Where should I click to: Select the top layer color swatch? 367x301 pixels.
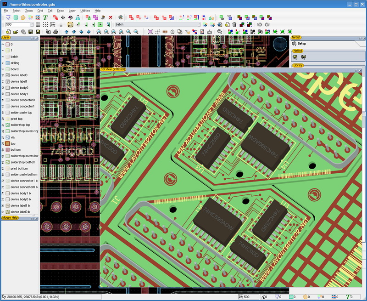(x=7, y=144)
